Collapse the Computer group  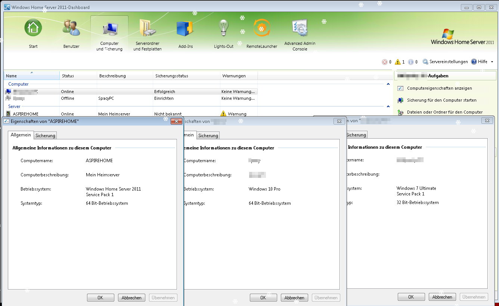click(388, 84)
